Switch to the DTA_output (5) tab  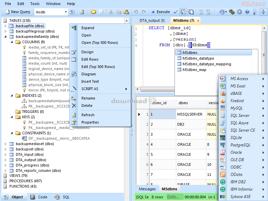coord(152,20)
